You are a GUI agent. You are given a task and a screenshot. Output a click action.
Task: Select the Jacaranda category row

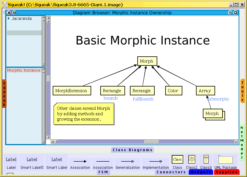coord(25,18)
